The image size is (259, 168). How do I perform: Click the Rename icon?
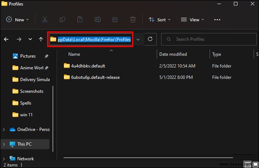click(98, 20)
